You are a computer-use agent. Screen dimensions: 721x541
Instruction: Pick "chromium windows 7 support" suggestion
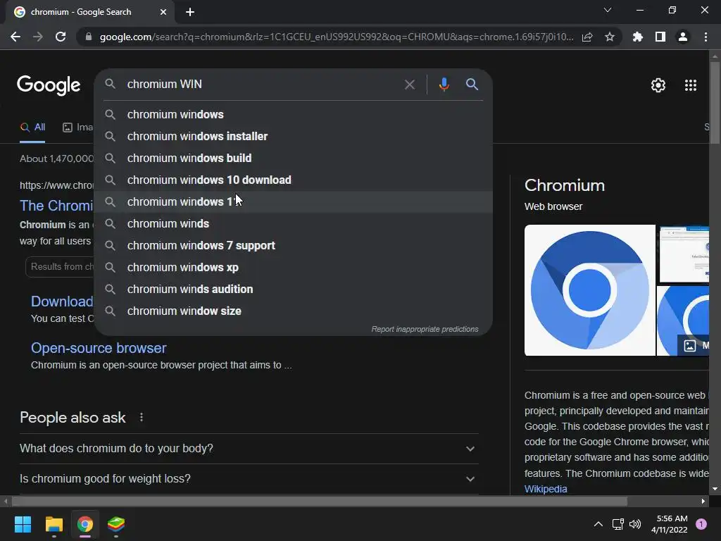coord(294,246)
